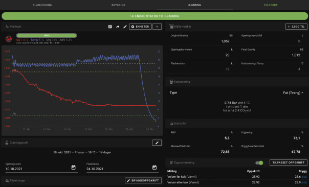Click the pencil edit icon in Målinger header
This screenshot has height=187, width=309.
tap(125, 27)
